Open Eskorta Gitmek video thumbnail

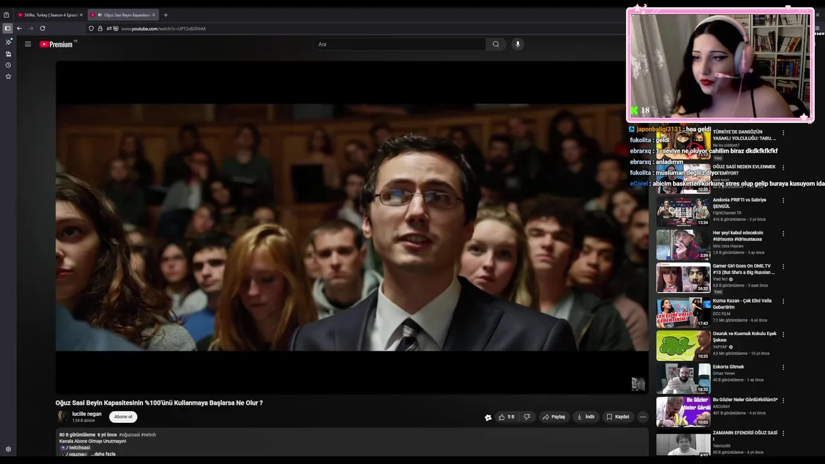[683, 378]
